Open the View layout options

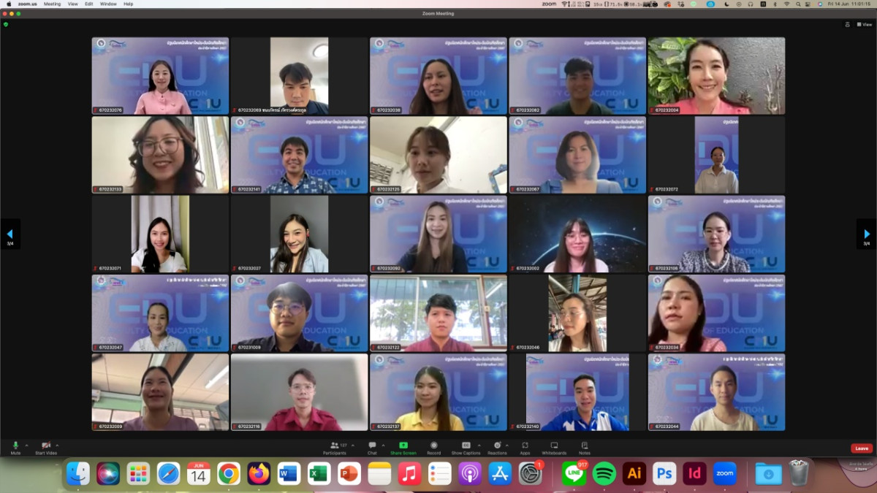865,24
